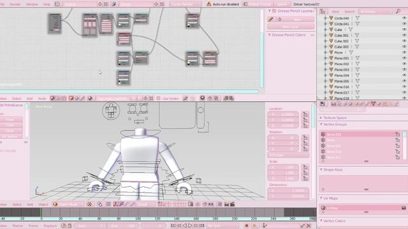
Task: Click the grease pencil draw icon
Action: pos(271,19)
